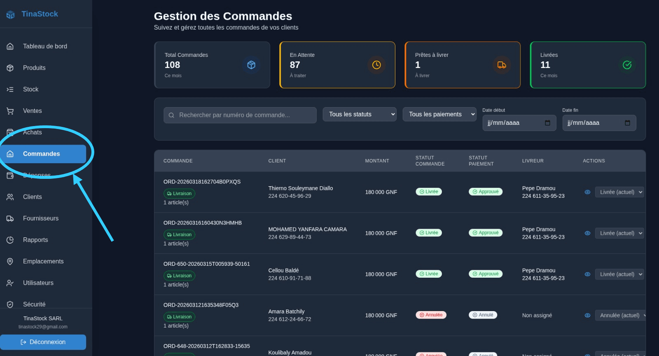Open the Date début calendar picker icon

click(x=547, y=123)
